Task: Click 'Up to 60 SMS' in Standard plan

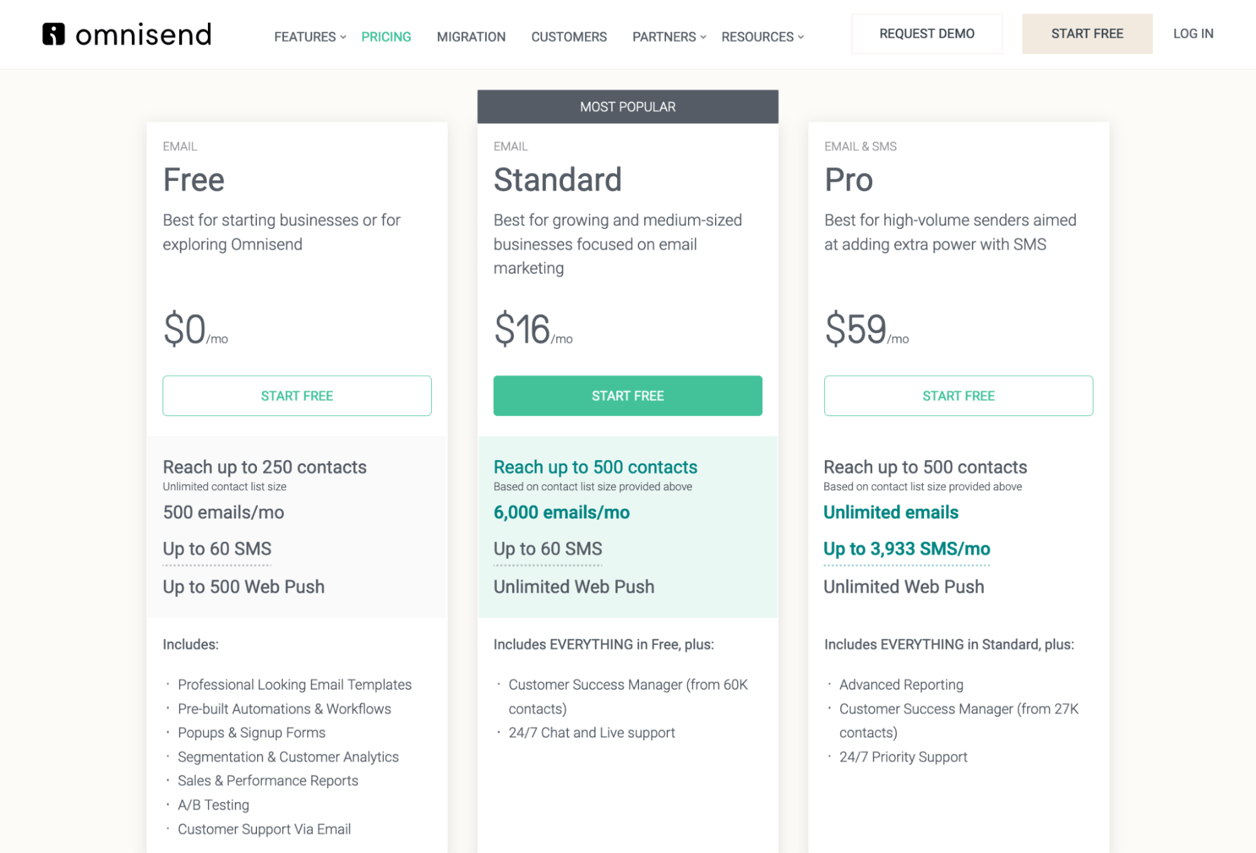Action: 547,549
